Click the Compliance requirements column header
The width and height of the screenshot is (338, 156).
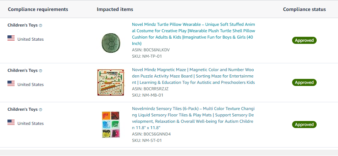pyautogui.click(x=38, y=9)
